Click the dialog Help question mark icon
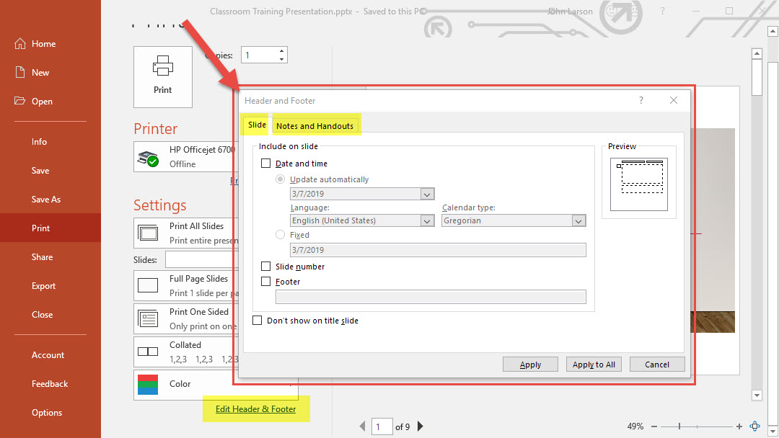The height and width of the screenshot is (438, 779). (x=641, y=101)
